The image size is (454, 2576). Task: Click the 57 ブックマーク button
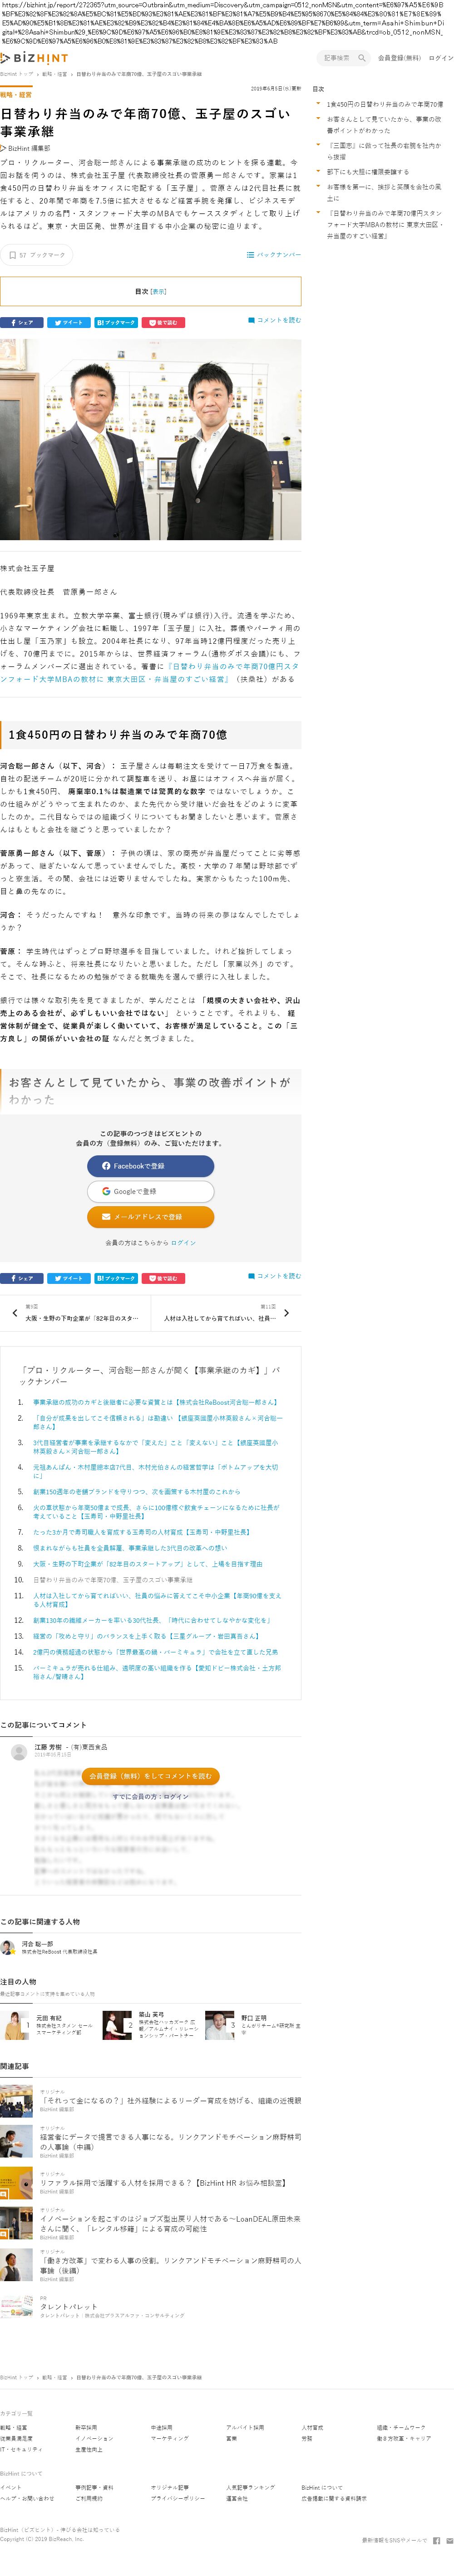(x=36, y=255)
